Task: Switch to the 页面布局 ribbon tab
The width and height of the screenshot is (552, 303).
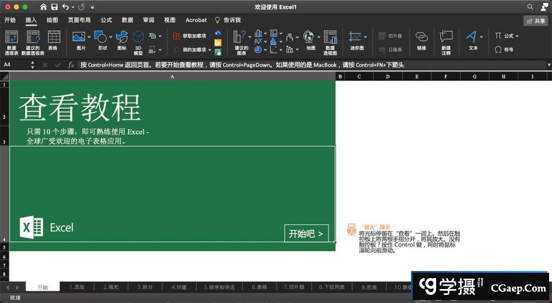Action: coord(79,20)
